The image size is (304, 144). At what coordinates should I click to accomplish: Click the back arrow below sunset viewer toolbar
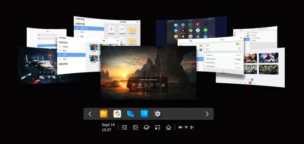149,96
